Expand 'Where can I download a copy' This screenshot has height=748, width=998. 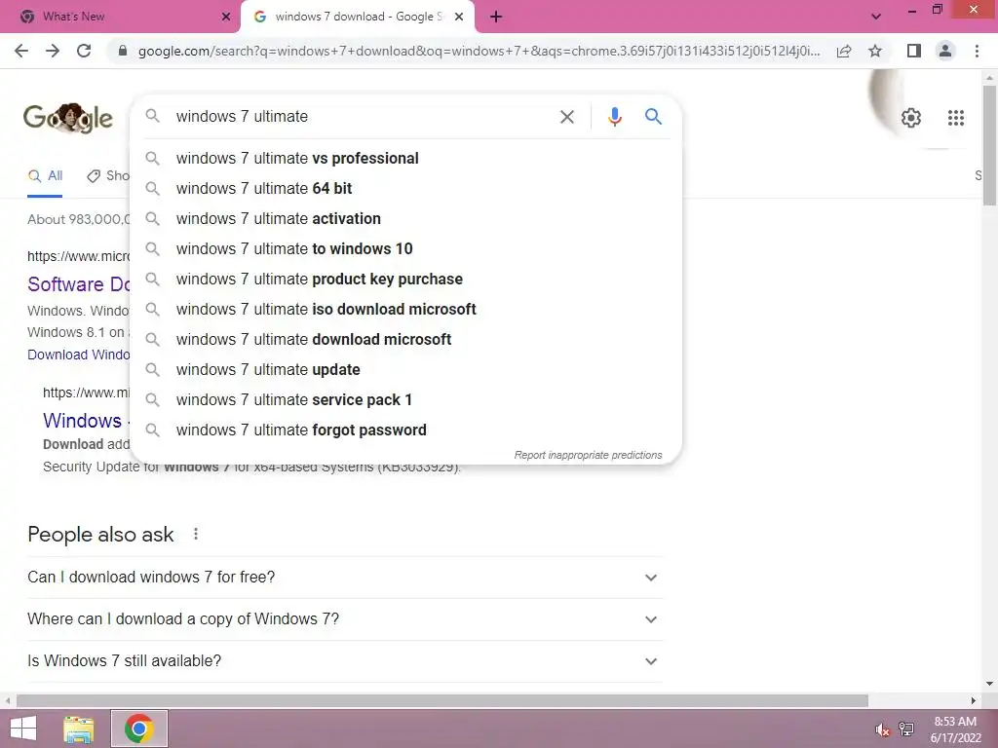click(x=344, y=619)
